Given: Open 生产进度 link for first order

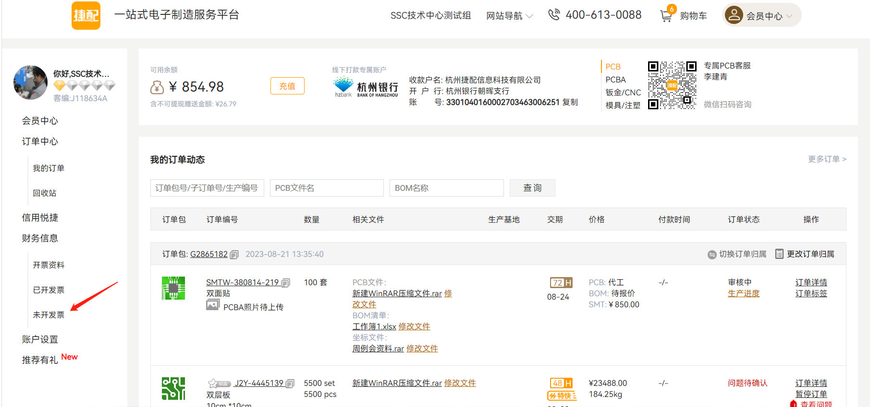Looking at the screenshot, I should pos(743,293).
